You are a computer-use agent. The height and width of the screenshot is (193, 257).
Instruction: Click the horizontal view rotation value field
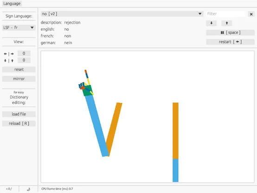coord(24,53)
